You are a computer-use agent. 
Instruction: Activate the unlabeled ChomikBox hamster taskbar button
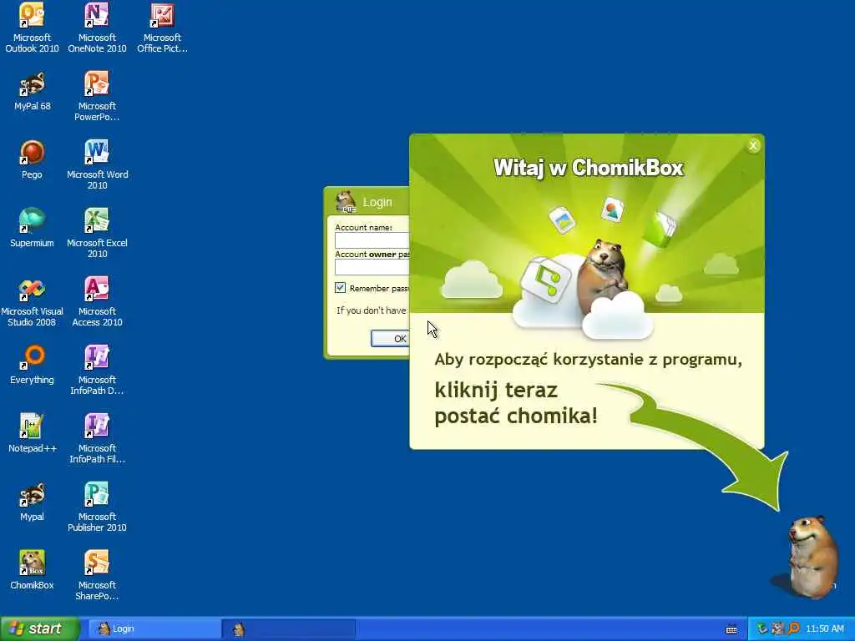(288, 629)
